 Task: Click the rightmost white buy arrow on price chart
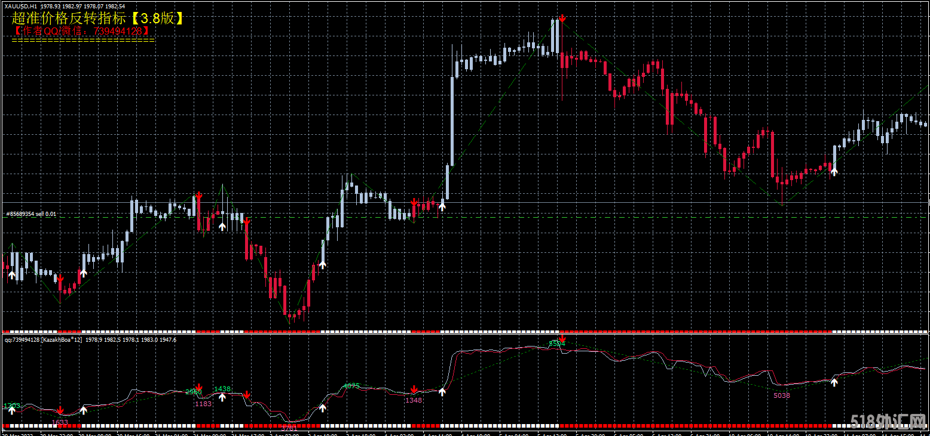(x=834, y=171)
